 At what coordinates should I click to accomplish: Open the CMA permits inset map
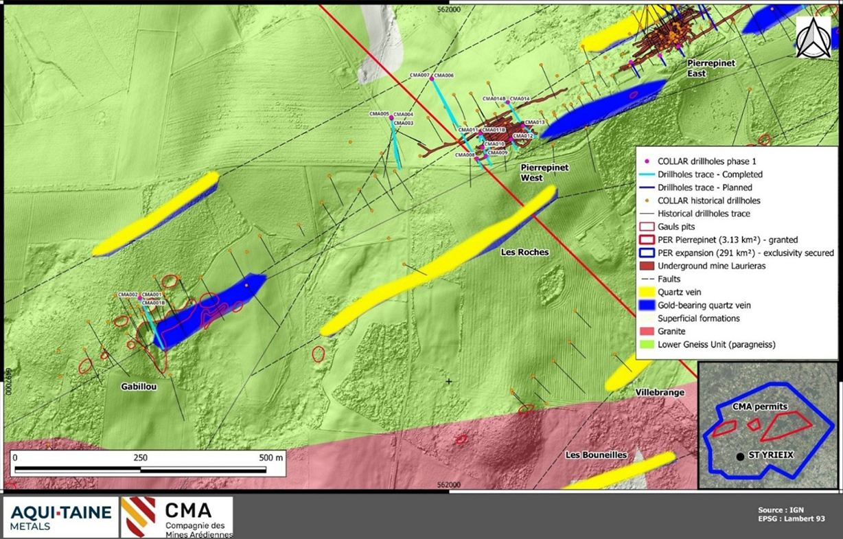coord(767,425)
